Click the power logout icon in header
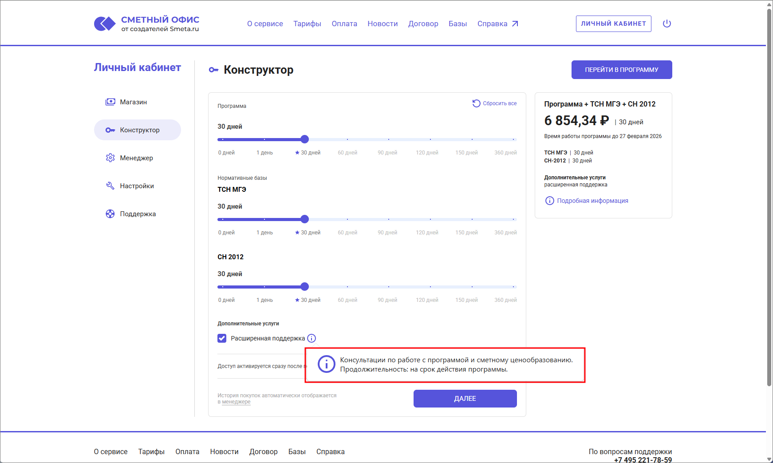 click(667, 24)
